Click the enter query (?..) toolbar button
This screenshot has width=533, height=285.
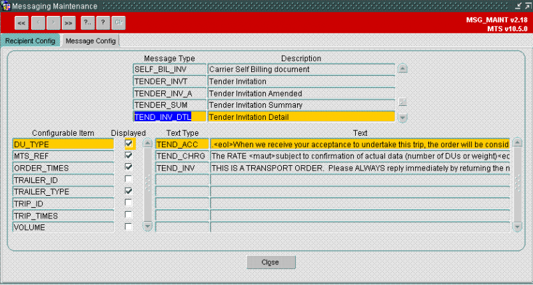[87, 23]
